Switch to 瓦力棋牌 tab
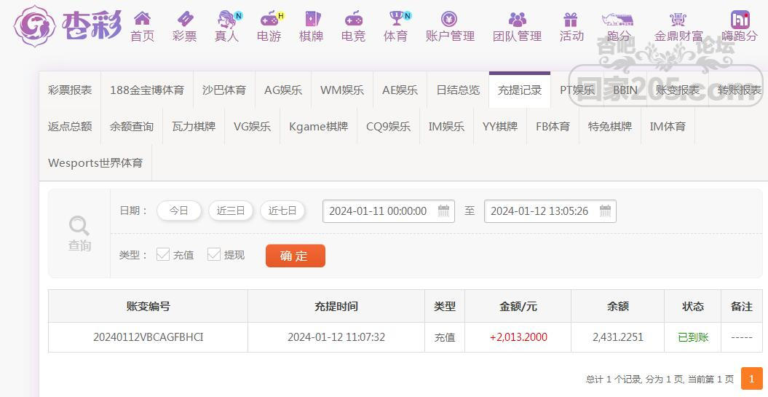This screenshot has height=397, width=768. [194, 127]
